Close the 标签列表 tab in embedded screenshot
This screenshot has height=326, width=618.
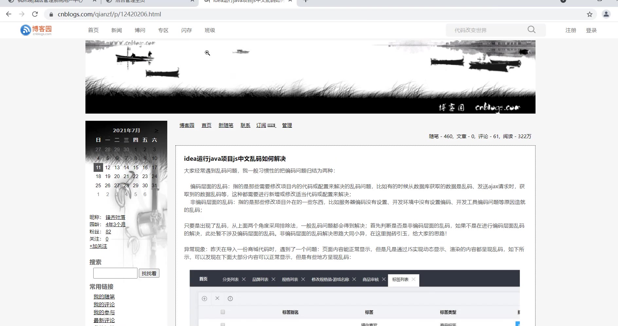(414, 279)
